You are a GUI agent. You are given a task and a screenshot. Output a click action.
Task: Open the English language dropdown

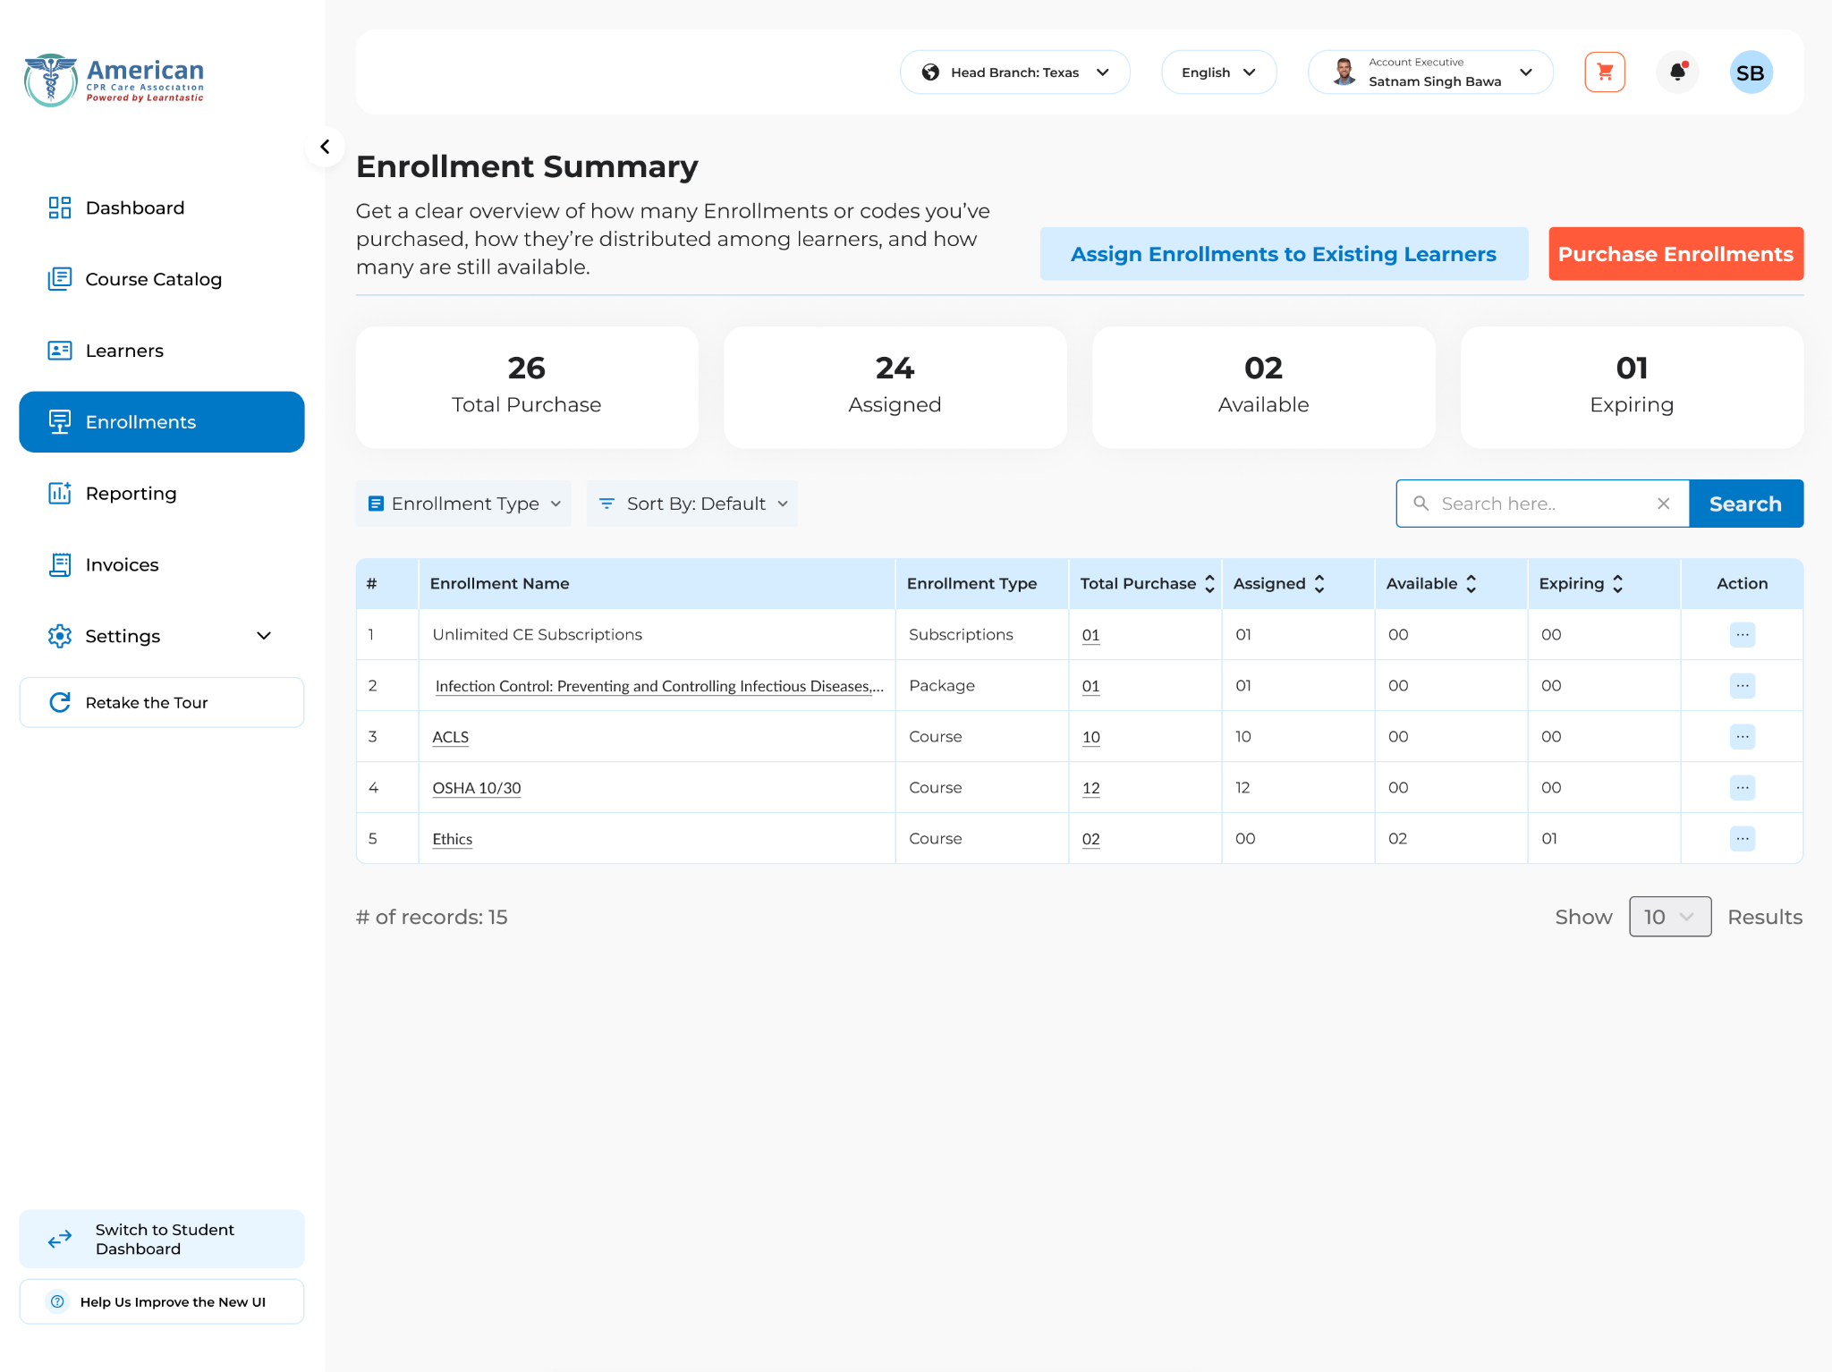(1218, 72)
